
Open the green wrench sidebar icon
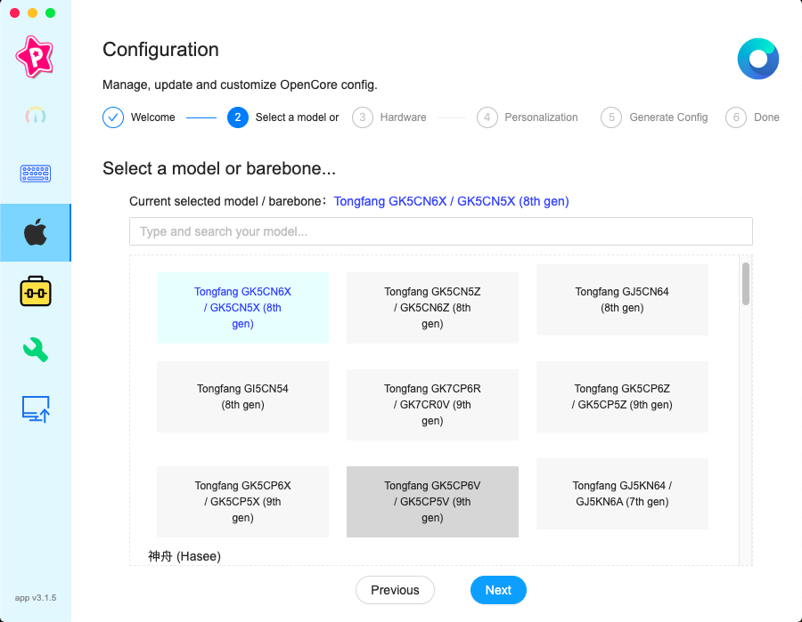[x=35, y=350]
